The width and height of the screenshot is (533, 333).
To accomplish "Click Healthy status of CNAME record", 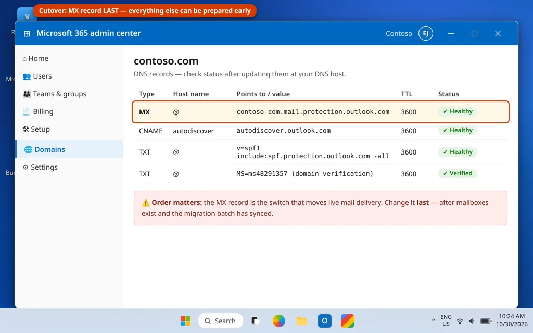I will pos(458,130).
